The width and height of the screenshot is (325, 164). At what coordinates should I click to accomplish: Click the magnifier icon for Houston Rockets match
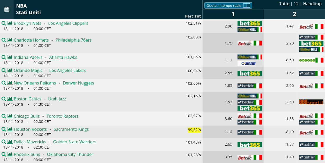click(x=4, y=129)
